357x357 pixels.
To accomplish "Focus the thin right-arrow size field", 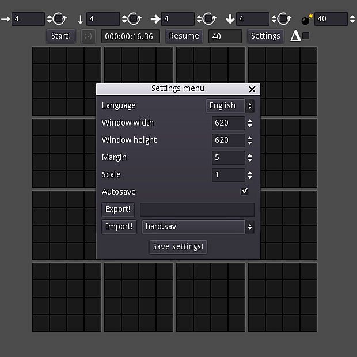I will point(28,19).
